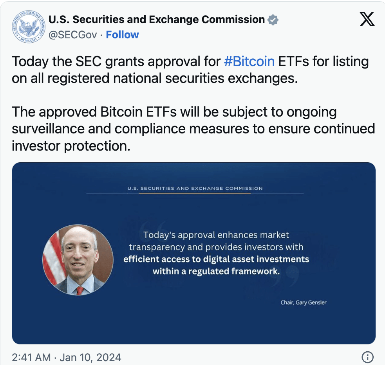
Task: Open the @SECGov handle
Action: pyautogui.click(x=72, y=35)
